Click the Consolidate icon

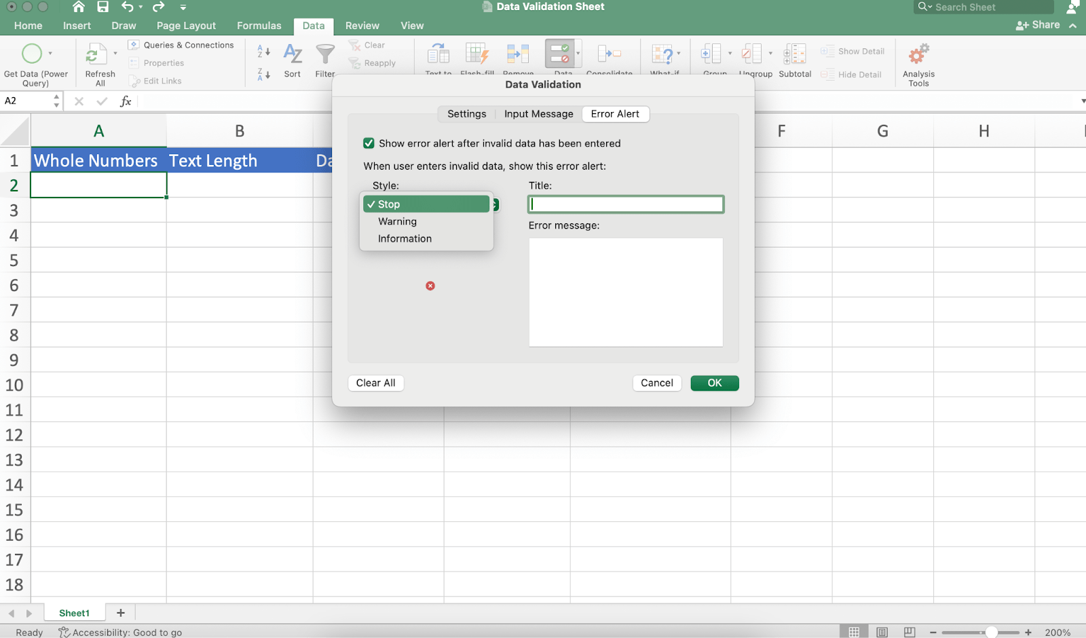(610, 54)
